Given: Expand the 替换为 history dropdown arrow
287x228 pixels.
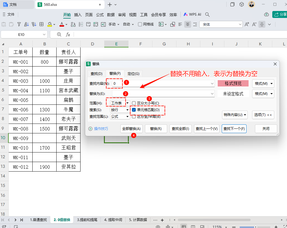Looking at the screenshot, I should [x=212, y=94].
